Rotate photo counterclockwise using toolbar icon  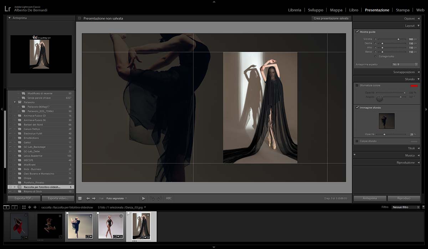152,198
